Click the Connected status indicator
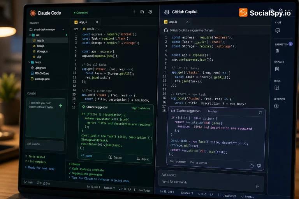This screenshot has width=299, height=199. click(81, 12)
